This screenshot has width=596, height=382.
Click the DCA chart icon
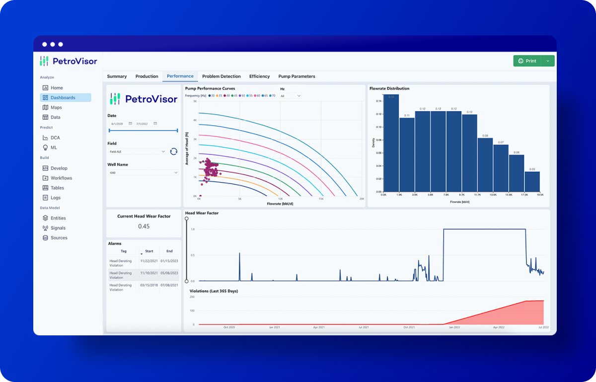coord(46,138)
